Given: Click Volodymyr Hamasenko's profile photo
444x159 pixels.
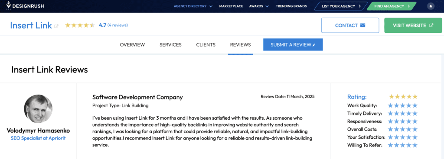Looking at the screenshot, I should point(38,108).
